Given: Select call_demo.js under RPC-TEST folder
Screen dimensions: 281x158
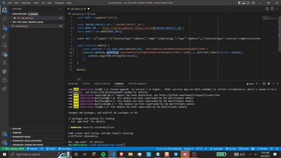Looking at the screenshot, I should tap(37, 26).
